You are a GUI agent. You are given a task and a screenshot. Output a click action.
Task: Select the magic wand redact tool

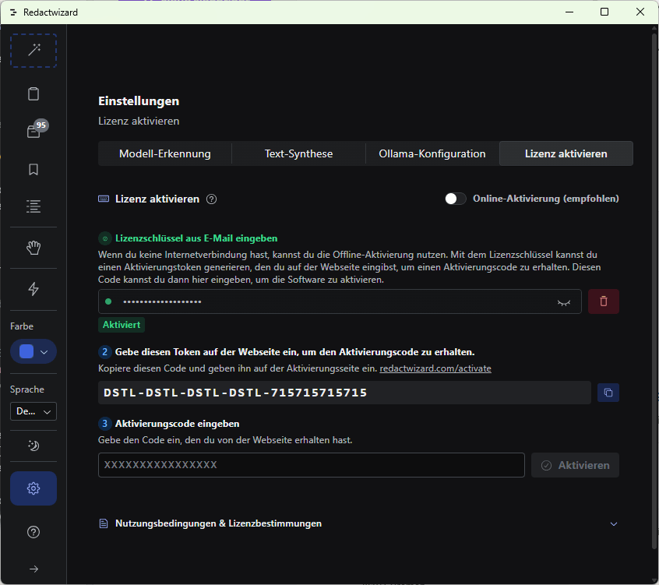(x=33, y=51)
